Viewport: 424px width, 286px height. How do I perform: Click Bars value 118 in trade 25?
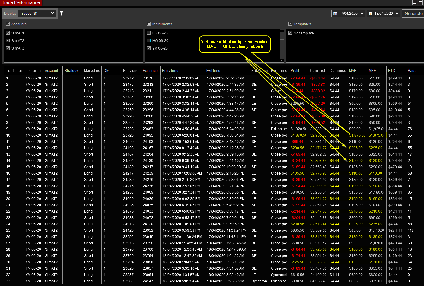[x=411, y=230]
